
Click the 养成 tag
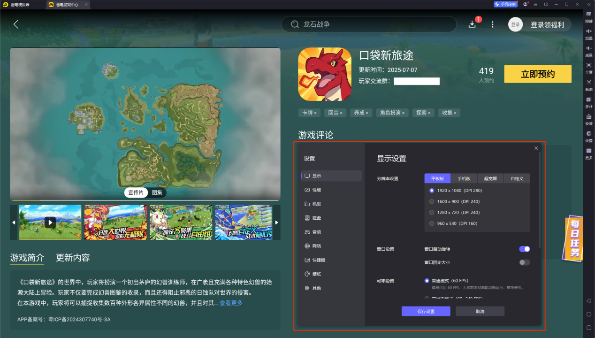pyautogui.click(x=361, y=113)
